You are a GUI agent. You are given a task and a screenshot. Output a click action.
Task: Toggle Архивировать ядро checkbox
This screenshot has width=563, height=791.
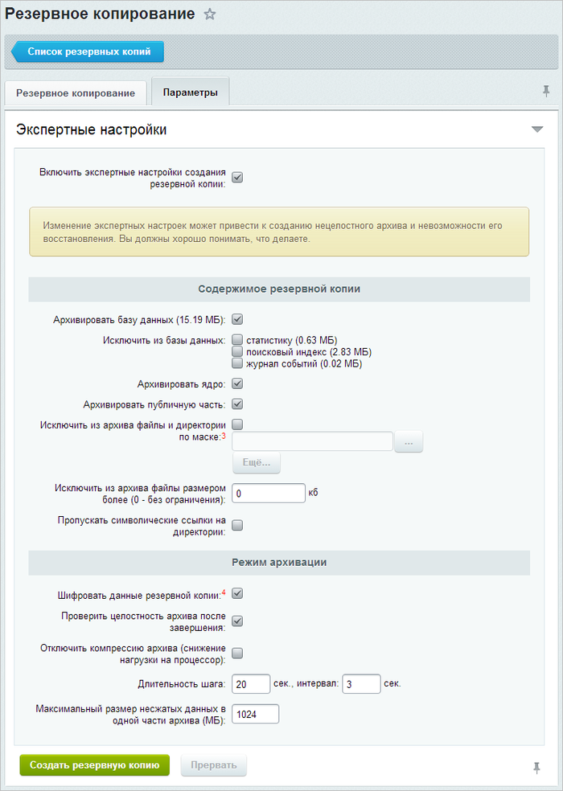pyautogui.click(x=237, y=384)
